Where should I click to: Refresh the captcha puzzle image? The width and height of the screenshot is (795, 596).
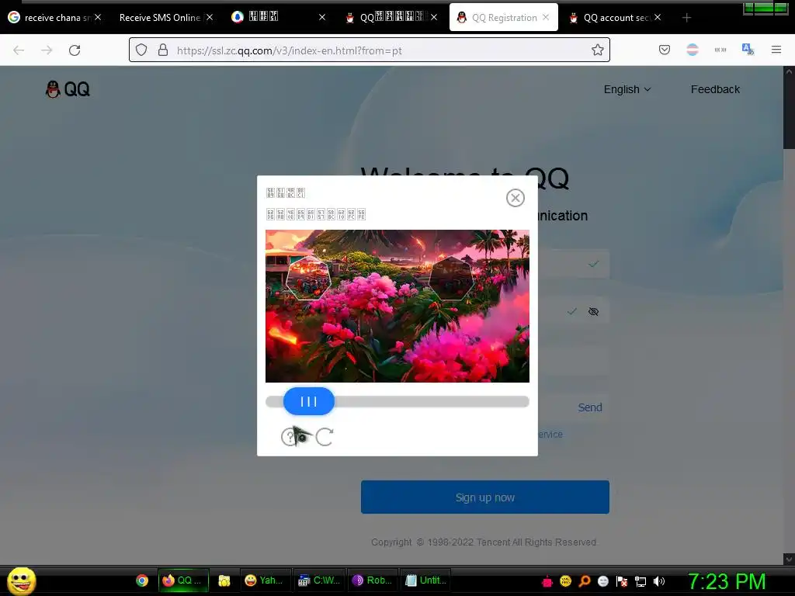point(325,436)
